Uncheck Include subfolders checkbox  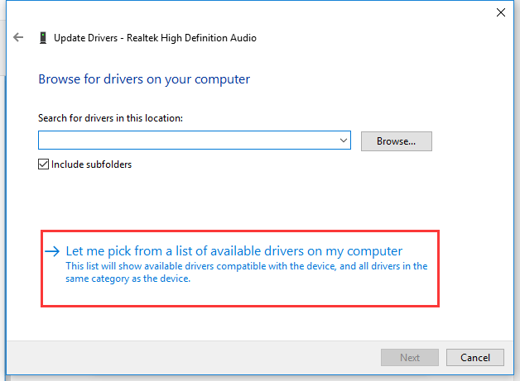point(43,164)
